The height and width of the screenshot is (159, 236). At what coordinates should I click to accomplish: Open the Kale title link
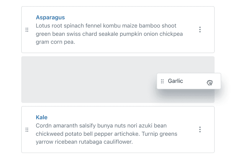click(42, 117)
